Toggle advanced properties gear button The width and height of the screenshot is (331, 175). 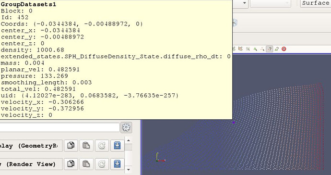pos(126,127)
